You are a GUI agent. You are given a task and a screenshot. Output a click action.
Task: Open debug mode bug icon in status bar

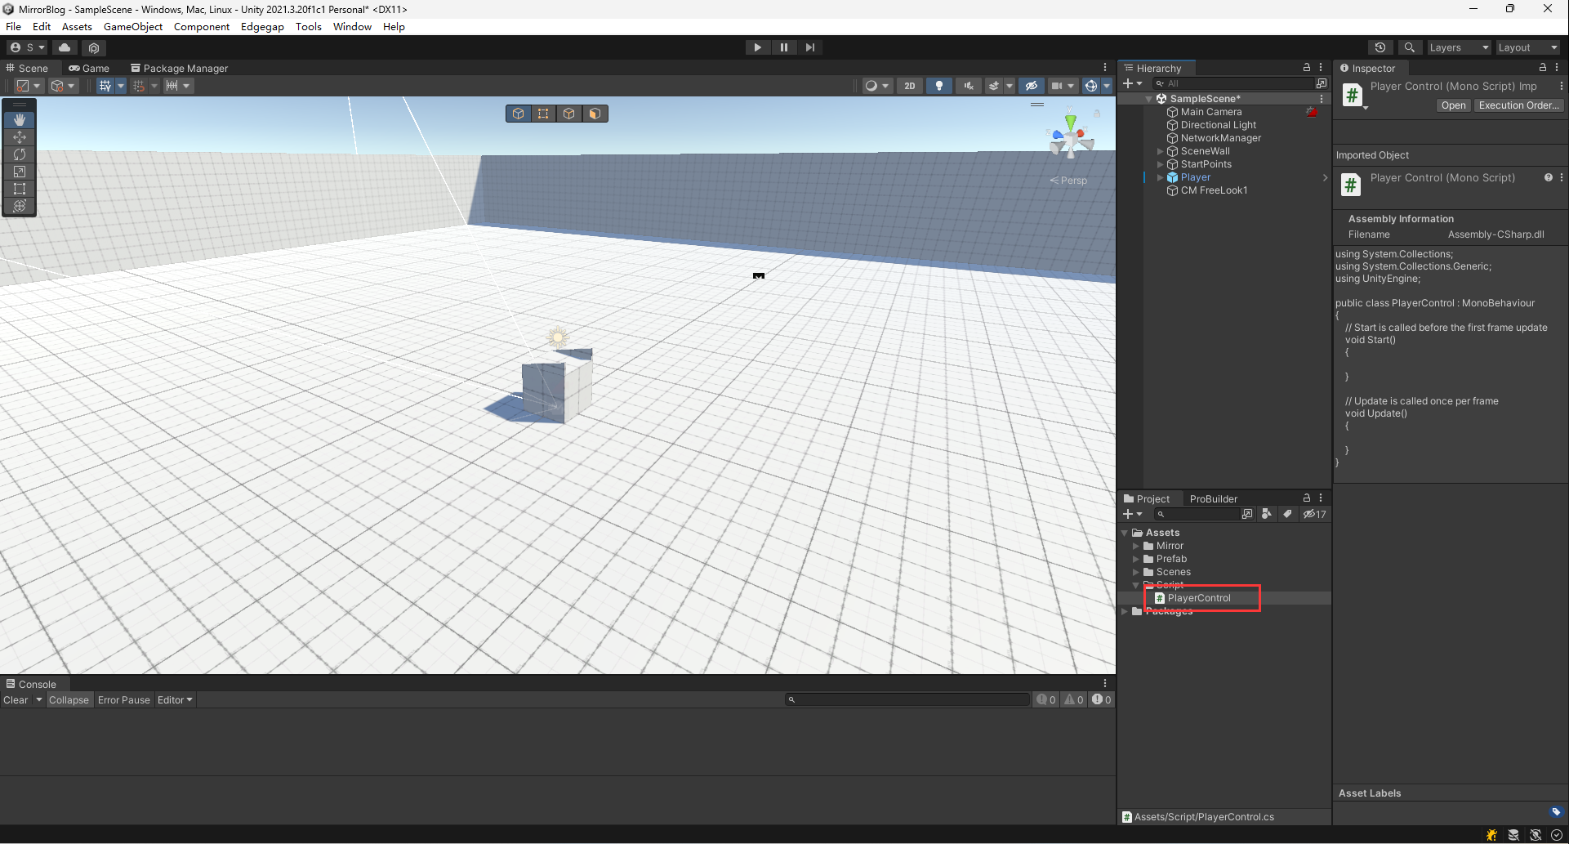coord(1492,835)
